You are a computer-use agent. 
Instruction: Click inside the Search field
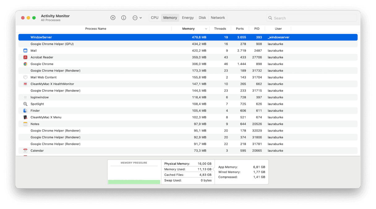pyautogui.click(x=311, y=18)
